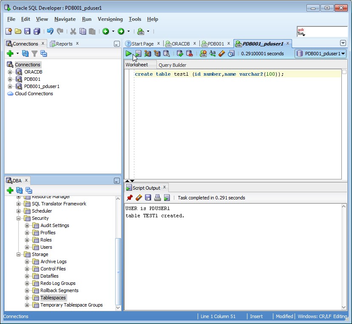Create a new connection with the green plus
The width and height of the screenshot is (352, 324).
(9, 54)
